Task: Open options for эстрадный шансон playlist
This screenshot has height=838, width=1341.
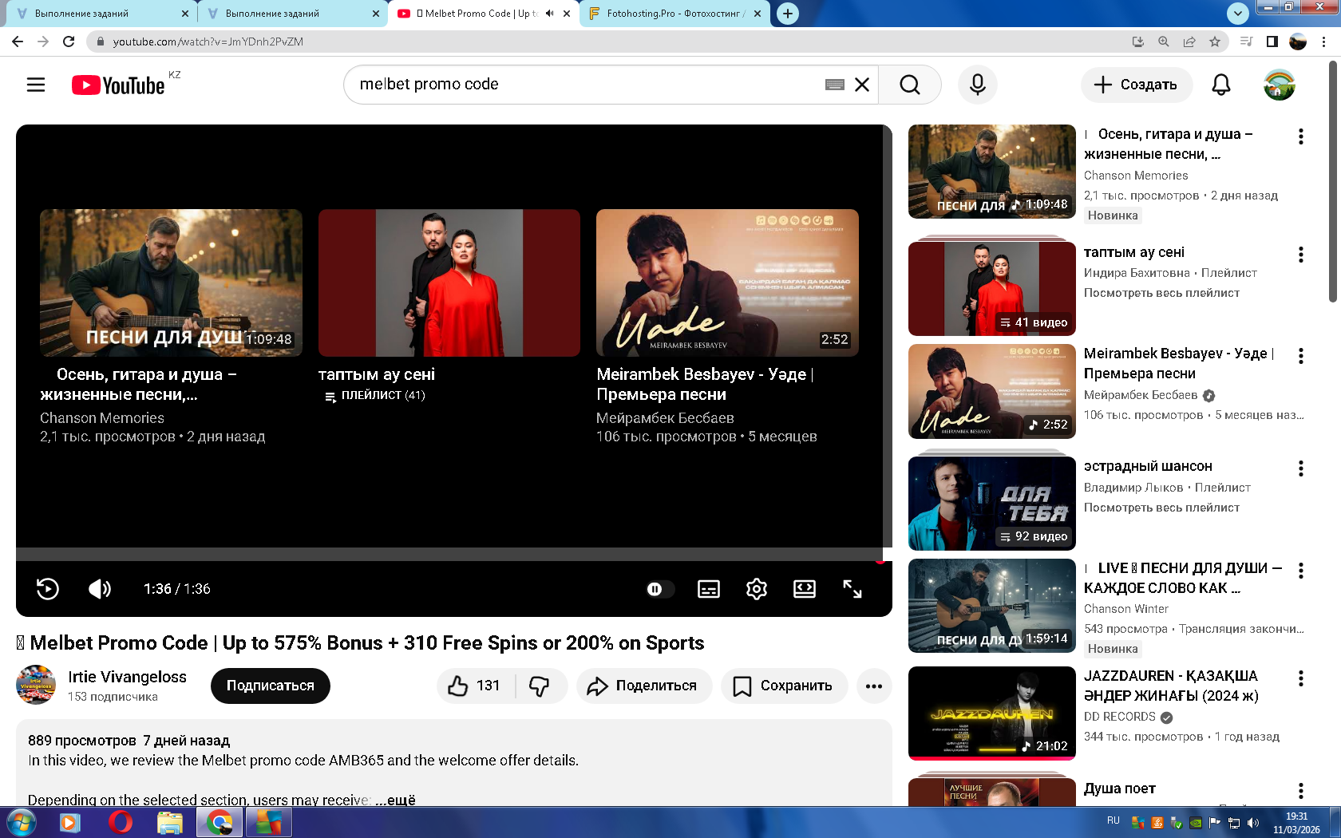Action: click(1301, 468)
